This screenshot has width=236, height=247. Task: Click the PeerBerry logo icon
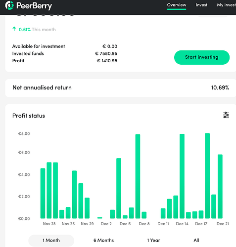pyautogui.click(x=9, y=5)
